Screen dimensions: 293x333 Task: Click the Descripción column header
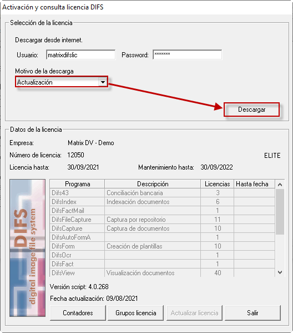click(153, 184)
